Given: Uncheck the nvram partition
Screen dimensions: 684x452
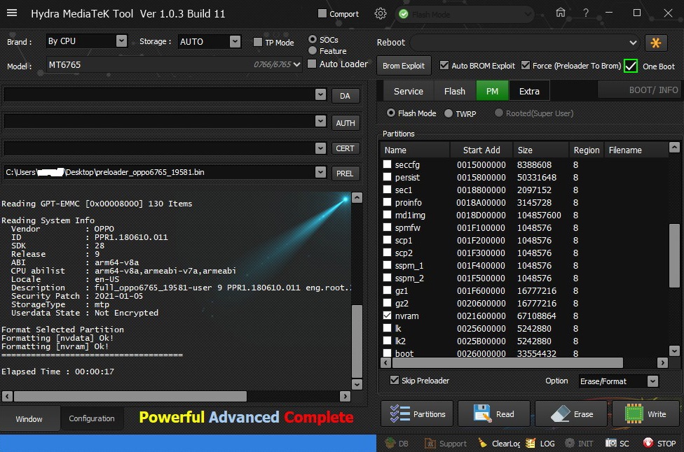Looking at the screenshot, I should 387,316.
